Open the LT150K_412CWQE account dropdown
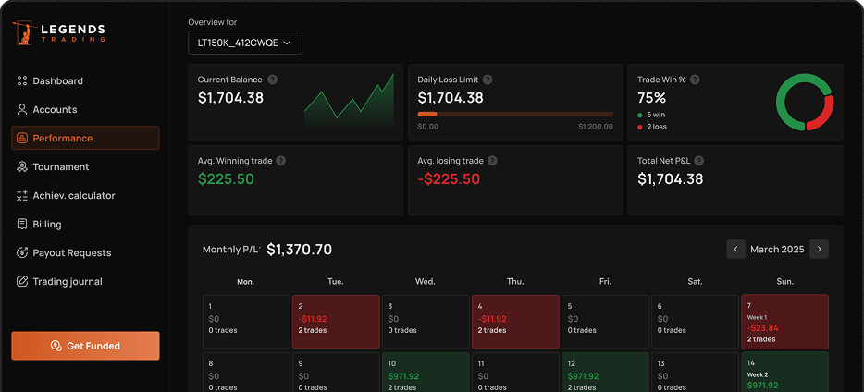Image resolution: width=864 pixels, height=392 pixels. 245,43
